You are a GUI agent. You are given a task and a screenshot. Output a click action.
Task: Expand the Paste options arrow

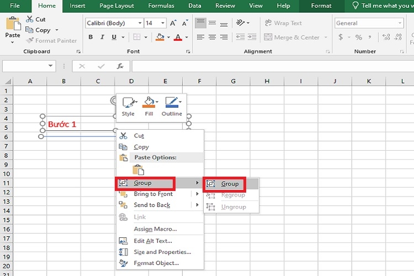[x=12, y=42]
